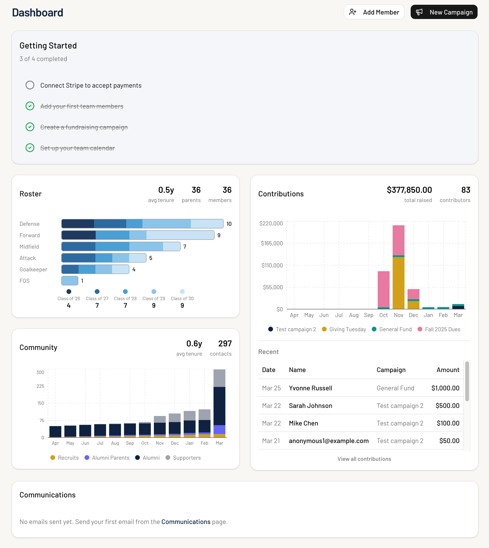Click the Amount column header
The width and height of the screenshot is (489, 548).
(448, 370)
